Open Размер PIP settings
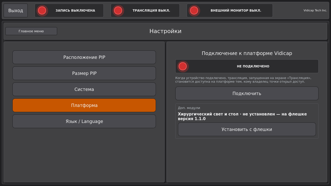This screenshot has width=331, height=186. [84, 73]
